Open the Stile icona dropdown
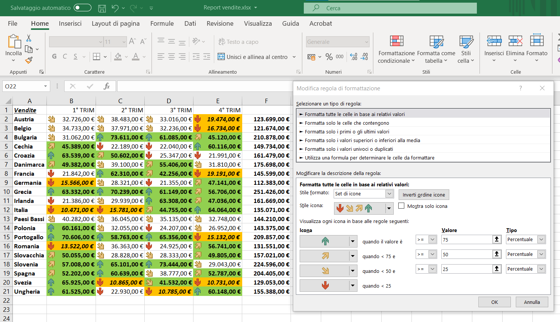 click(x=389, y=208)
